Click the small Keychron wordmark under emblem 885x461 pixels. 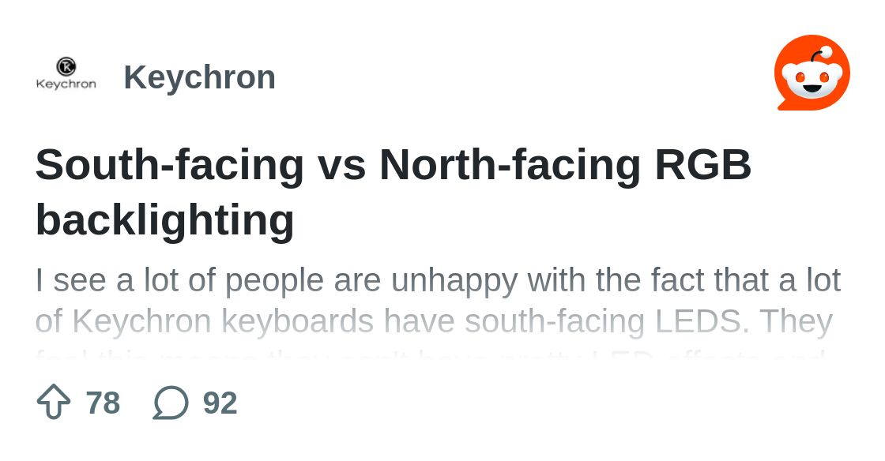pos(66,84)
